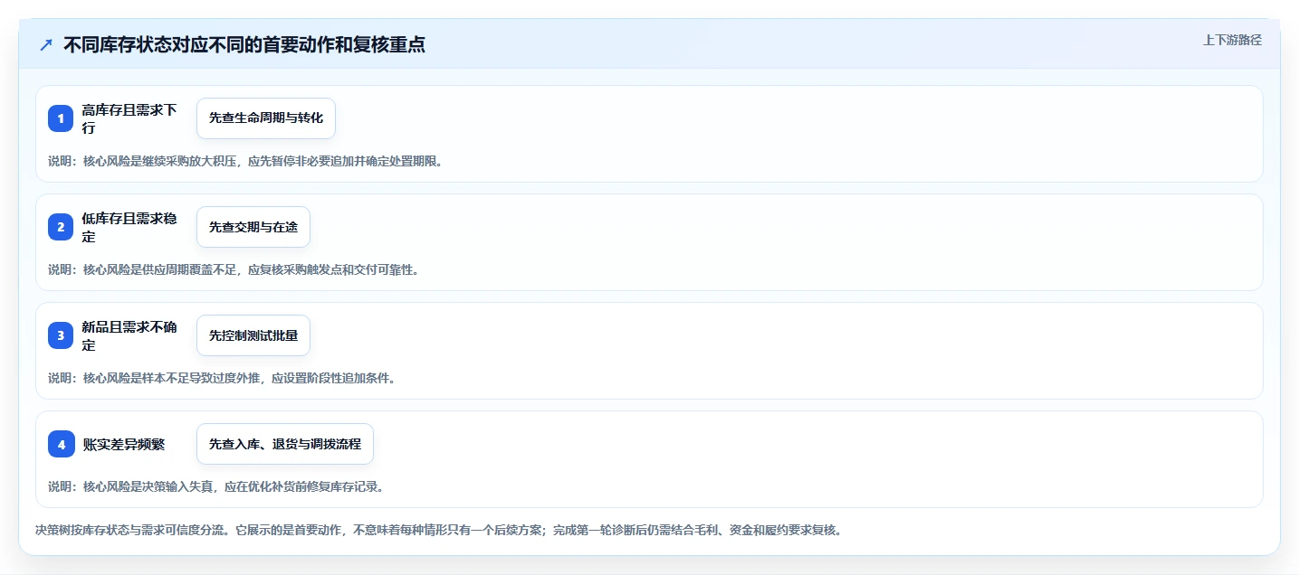Select the 低库存且需求稳定 label
The height and width of the screenshot is (575, 1299).
[129, 227]
